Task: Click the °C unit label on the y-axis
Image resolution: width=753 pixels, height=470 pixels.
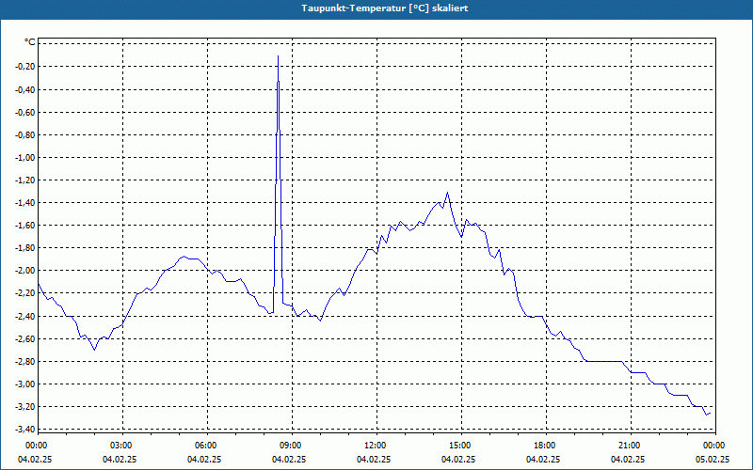Action: (30, 42)
